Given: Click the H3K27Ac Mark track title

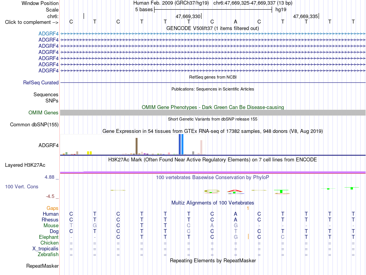Looking at the screenshot, I should pyautogui.click(x=213, y=160).
